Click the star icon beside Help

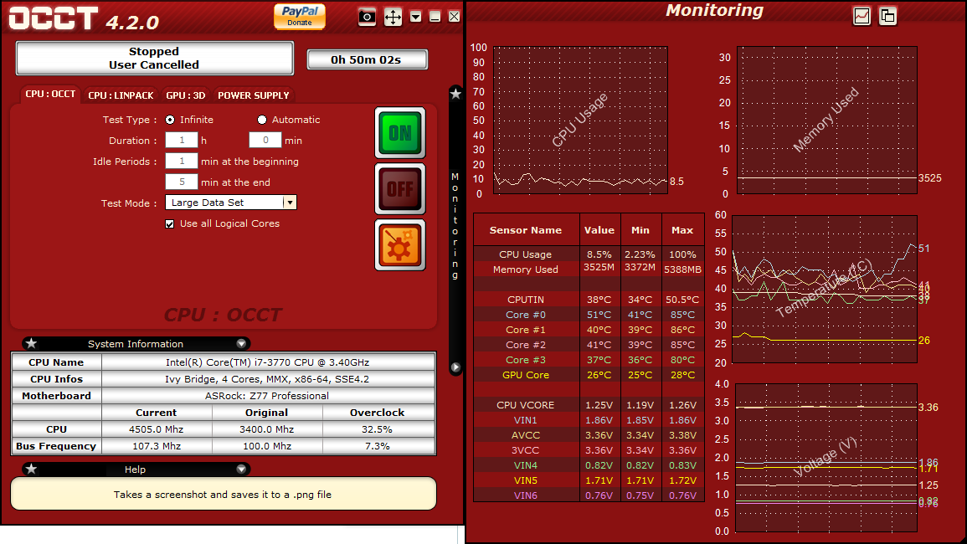(x=31, y=470)
